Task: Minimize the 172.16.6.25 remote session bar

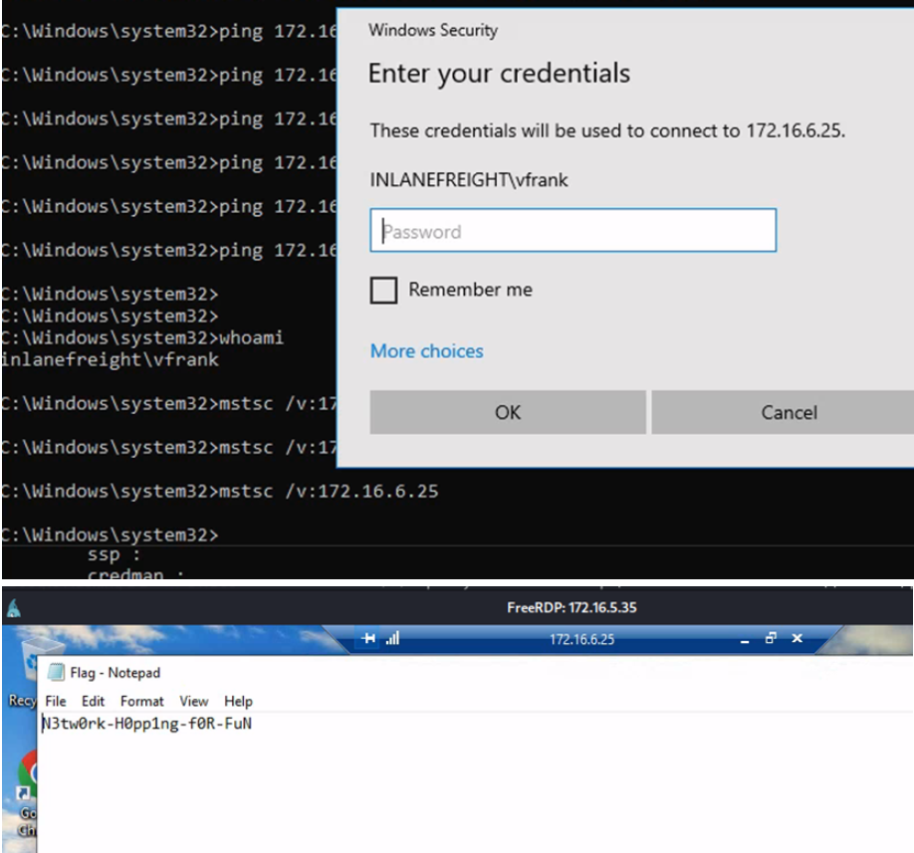Action: (746, 639)
